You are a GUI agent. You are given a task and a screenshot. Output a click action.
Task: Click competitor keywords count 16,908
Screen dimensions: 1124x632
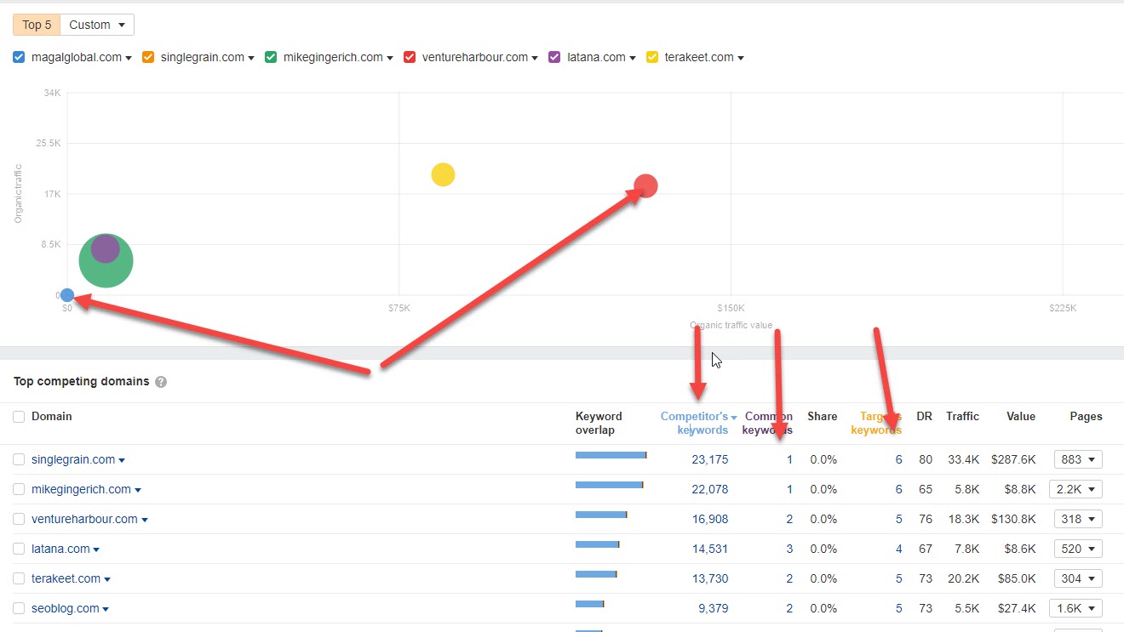pos(710,519)
